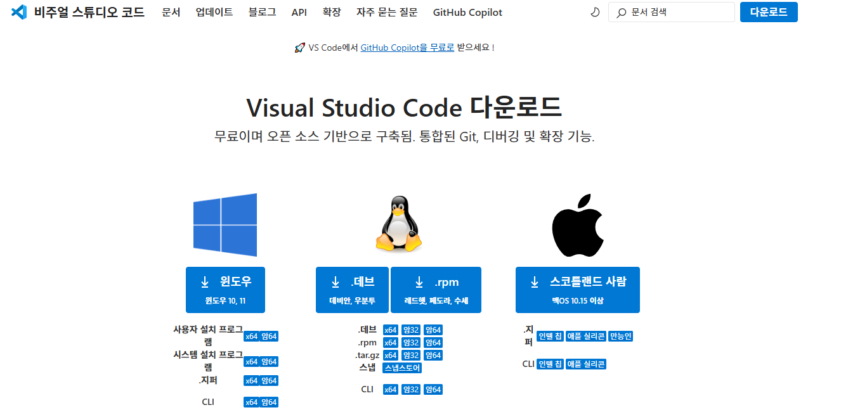Select x64 for 시스템 설치 프로그램
The image size is (841, 417).
[251, 361]
